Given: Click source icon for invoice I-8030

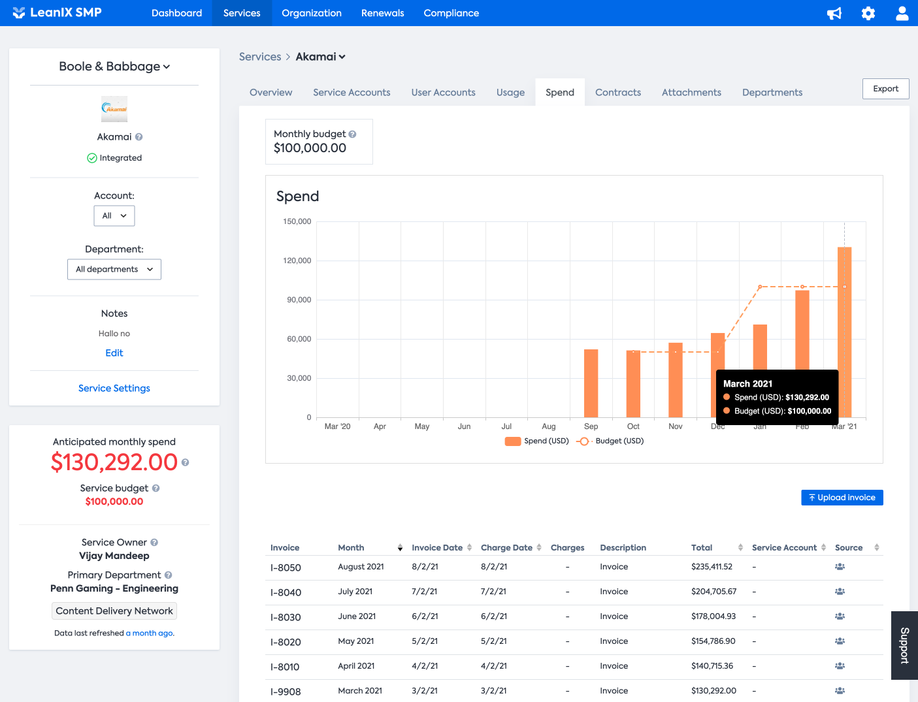Looking at the screenshot, I should [x=840, y=616].
